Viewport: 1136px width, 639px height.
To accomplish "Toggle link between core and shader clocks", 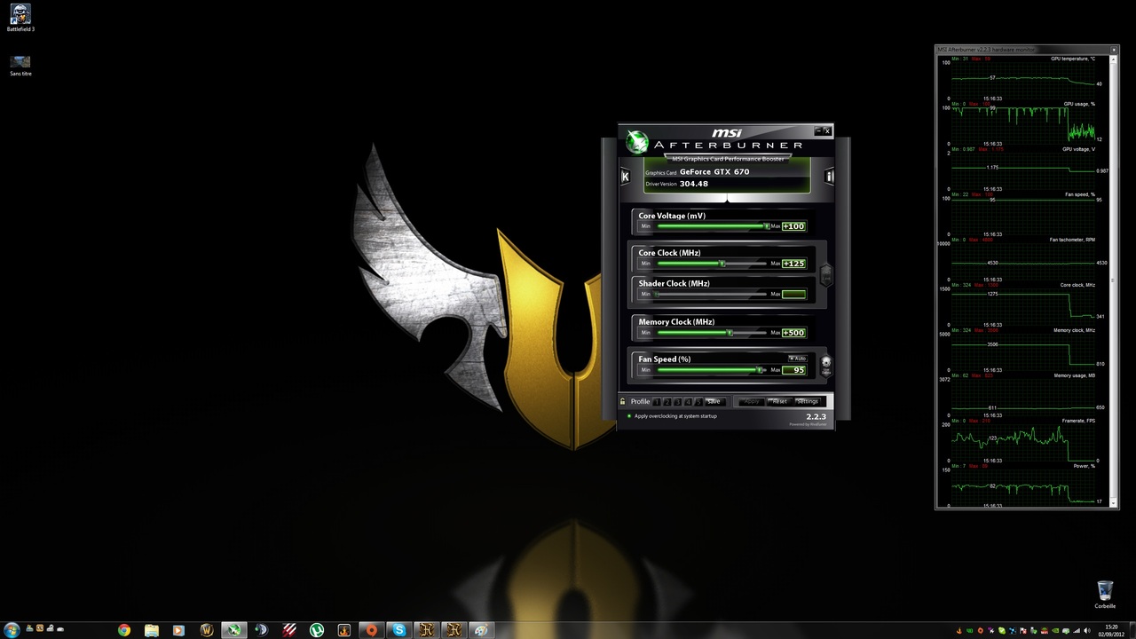I will [x=826, y=275].
